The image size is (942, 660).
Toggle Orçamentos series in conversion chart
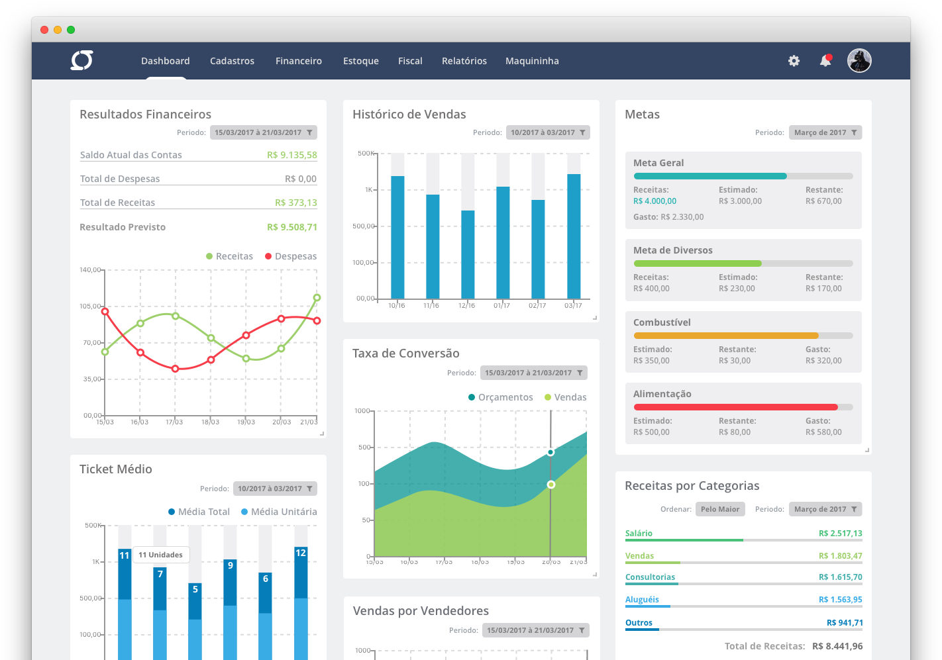click(x=500, y=397)
